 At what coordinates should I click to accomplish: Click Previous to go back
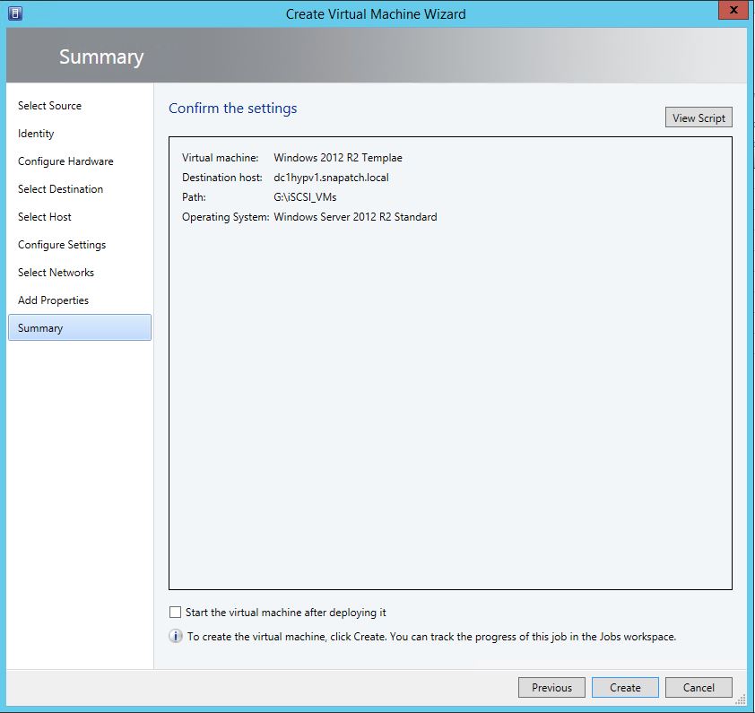click(551, 688)
